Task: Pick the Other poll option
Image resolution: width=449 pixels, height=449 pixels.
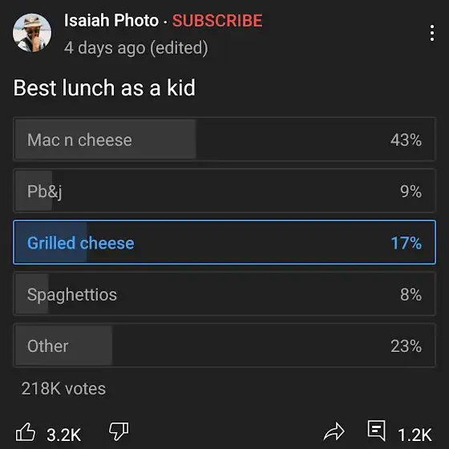Action: (x=224, y=346)
